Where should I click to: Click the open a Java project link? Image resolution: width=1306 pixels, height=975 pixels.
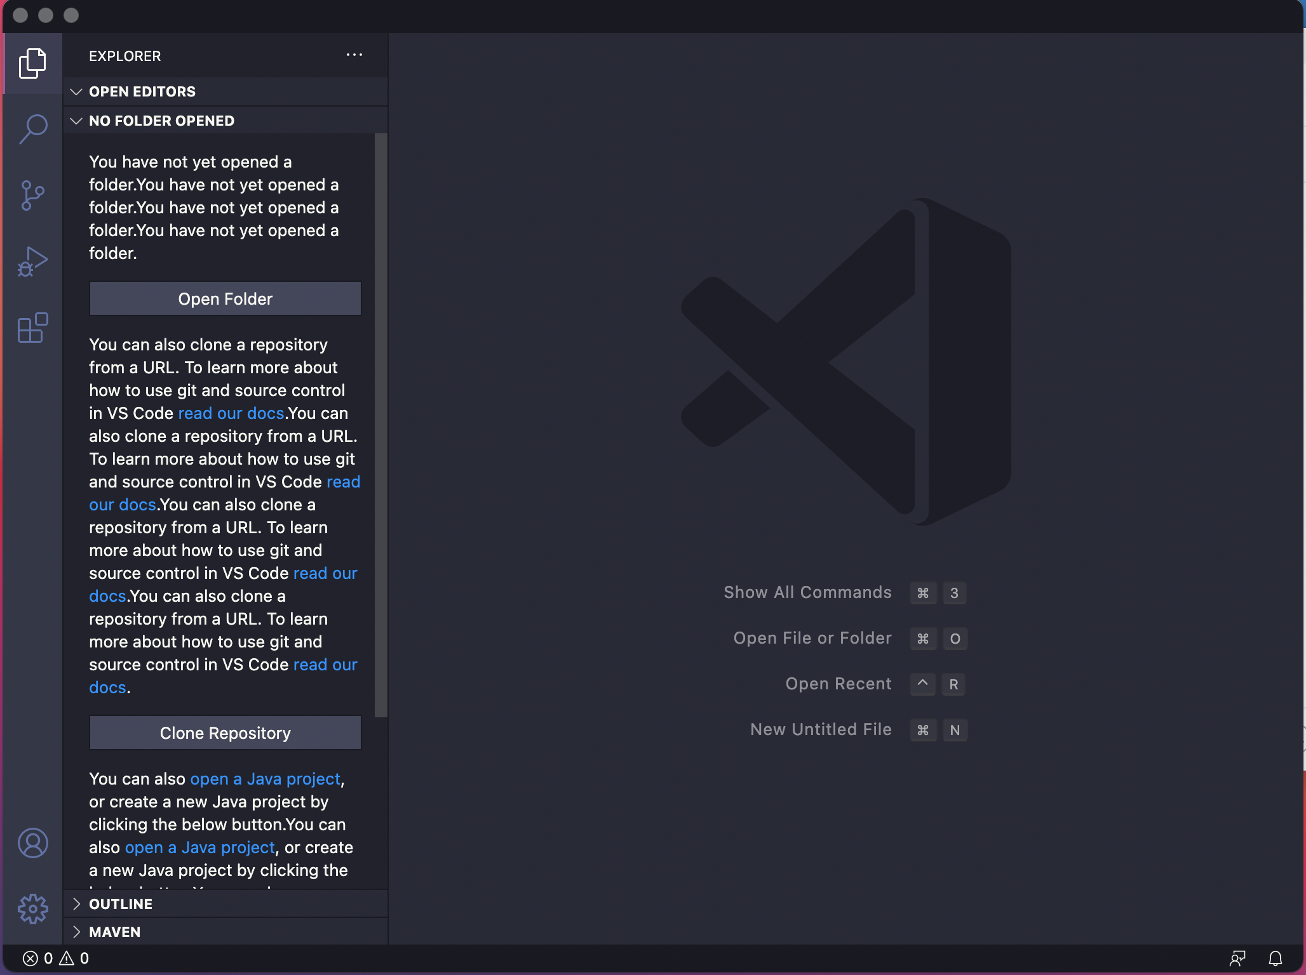pos(265,779)
